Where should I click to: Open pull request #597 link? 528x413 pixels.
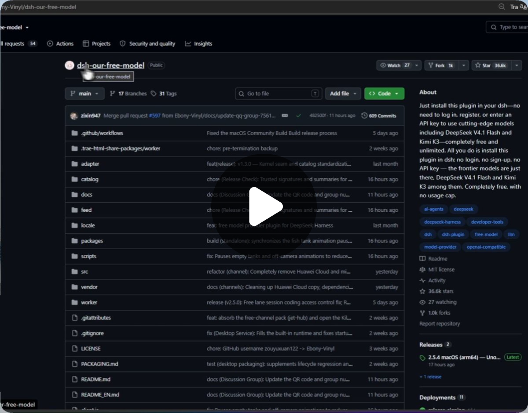[154, 116]
